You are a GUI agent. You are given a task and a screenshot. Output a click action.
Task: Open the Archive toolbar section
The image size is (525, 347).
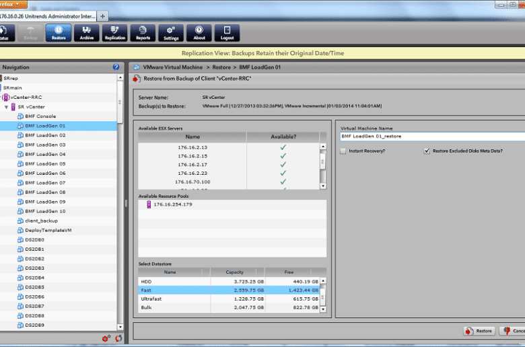click(x=87, y=33)
